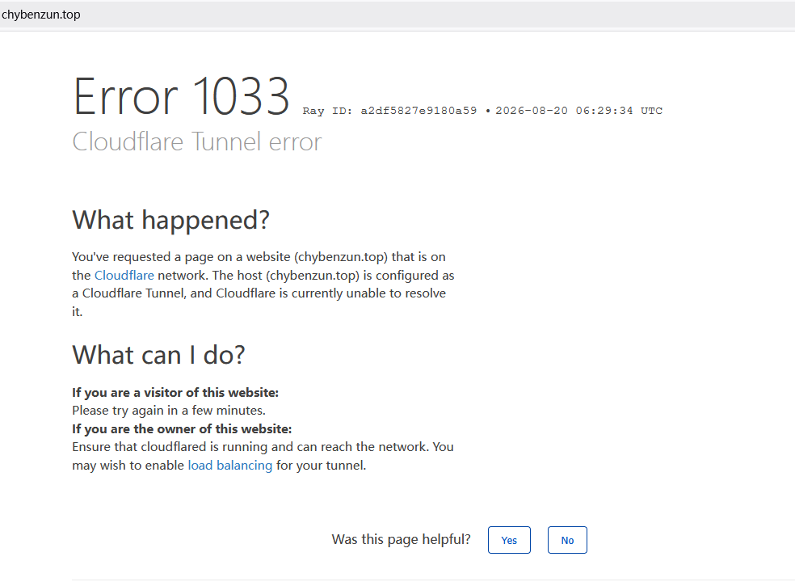Follow the load balancing link

pos(230,466)
